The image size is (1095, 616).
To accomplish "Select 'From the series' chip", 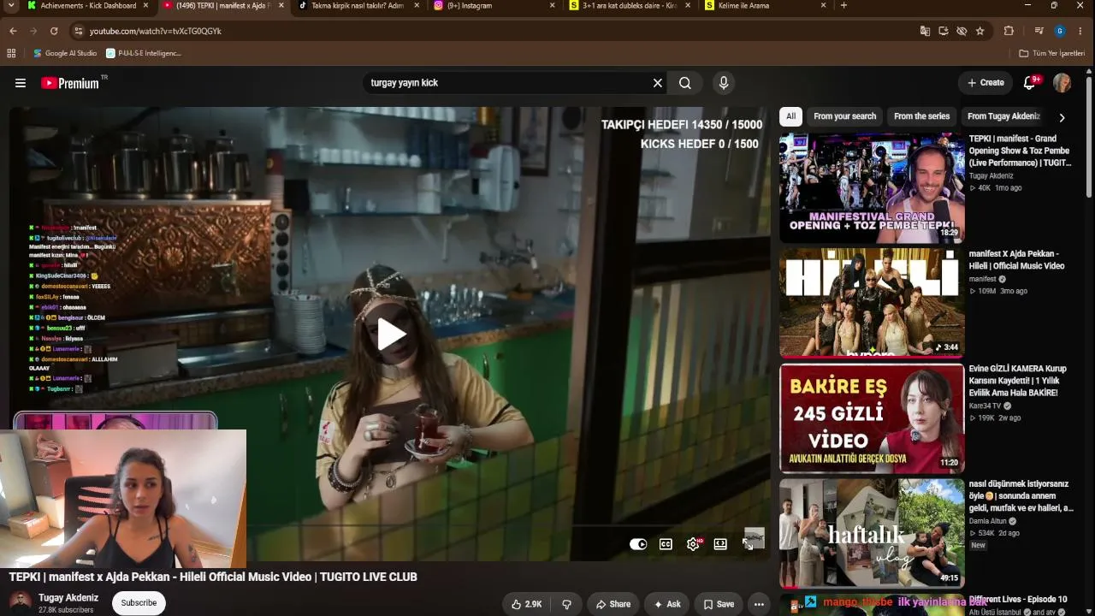I will [x=921, y=116].
